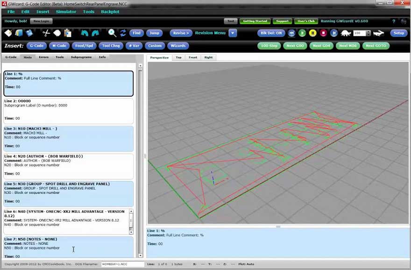Switch to the Tools tab in left panel
This screenshot has height=270, width=411.
click(x=60, y=57)
